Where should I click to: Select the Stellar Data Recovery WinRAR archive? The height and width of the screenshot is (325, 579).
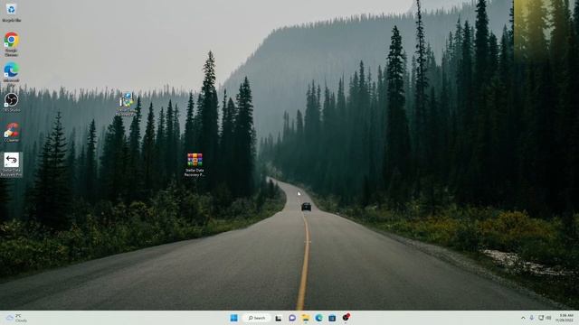coord(195,164)
